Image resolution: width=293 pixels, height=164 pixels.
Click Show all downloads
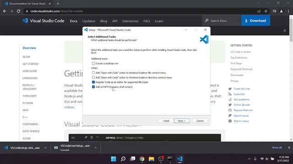click(x=277, y=148)
